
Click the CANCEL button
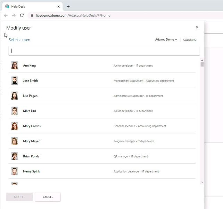tap(48, 197)
